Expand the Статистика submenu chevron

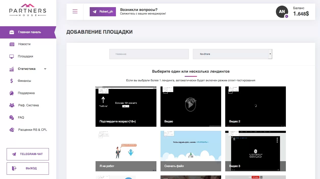point(45,69)
